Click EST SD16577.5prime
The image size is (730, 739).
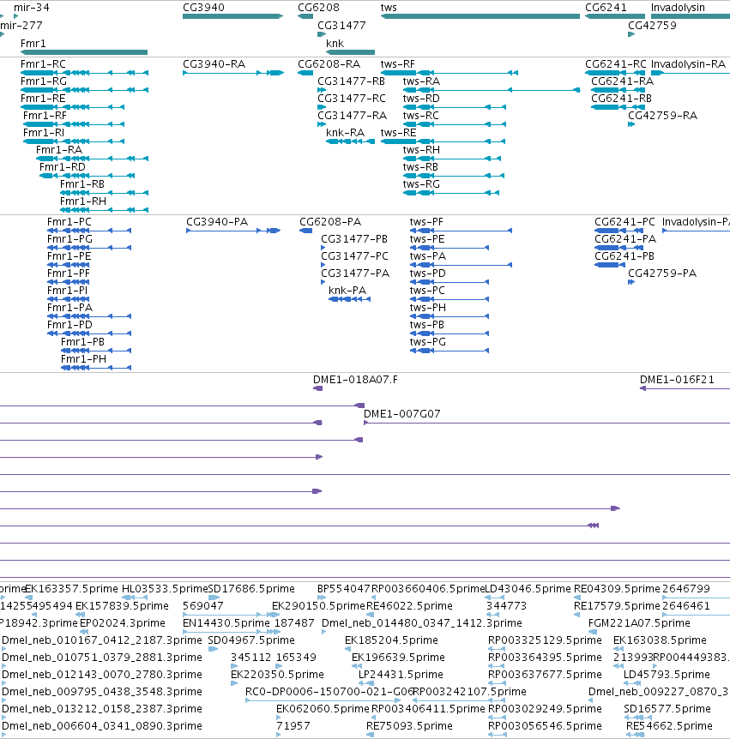pos(667,709)
